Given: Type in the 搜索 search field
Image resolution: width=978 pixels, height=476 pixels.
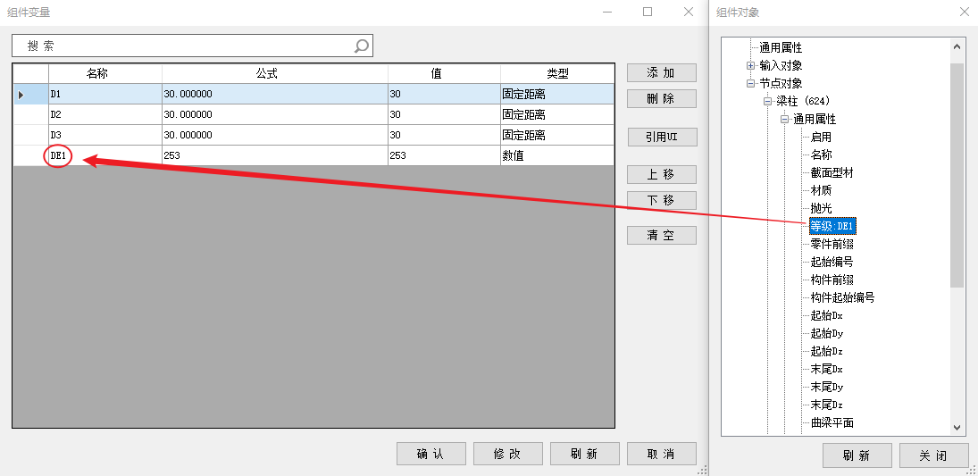Looking at the screenshot, I should click(x=179, y=46).
